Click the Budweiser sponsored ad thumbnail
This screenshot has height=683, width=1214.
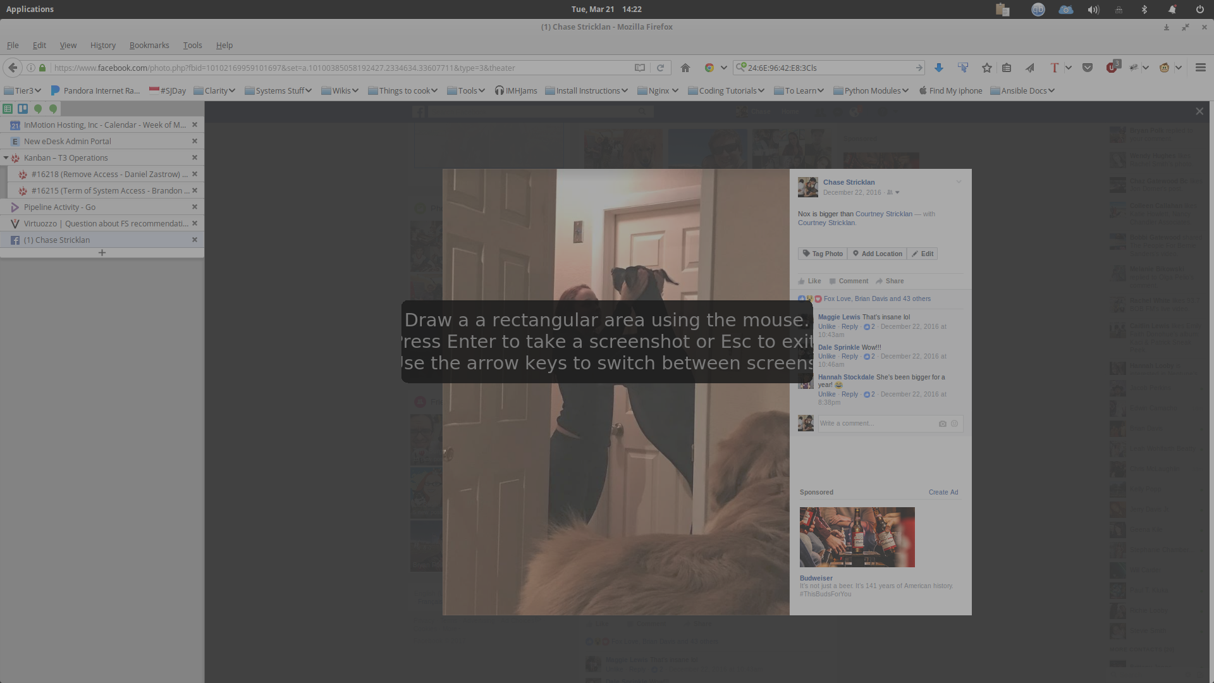(857, 537)
